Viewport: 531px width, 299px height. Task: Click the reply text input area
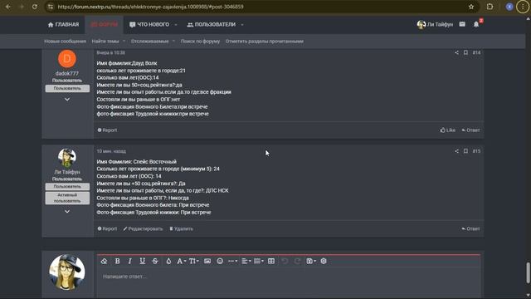[x=289, y=282]
